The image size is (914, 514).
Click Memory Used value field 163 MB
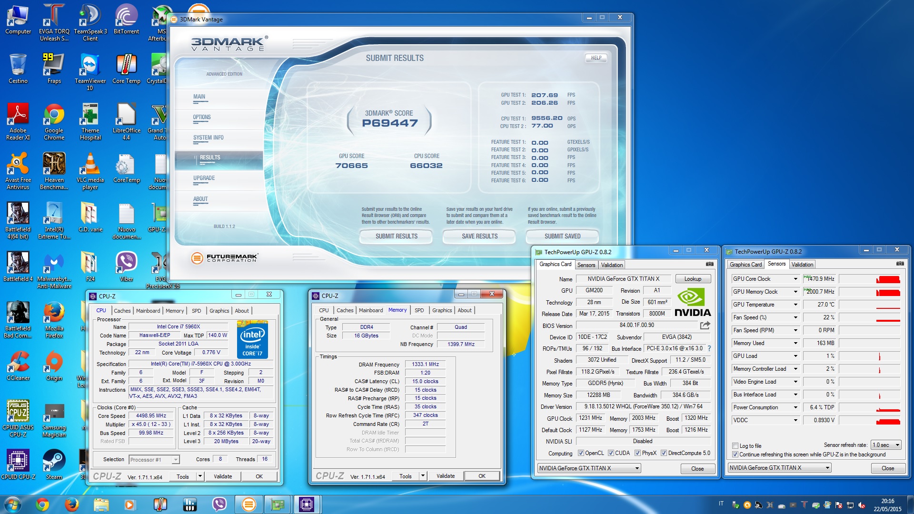point(819,343)
